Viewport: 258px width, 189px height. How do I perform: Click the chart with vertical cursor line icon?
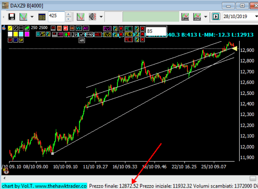tap(81, 17)
